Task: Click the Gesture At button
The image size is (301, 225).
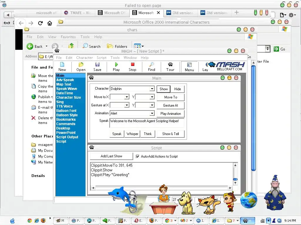Action: (171, 105)
